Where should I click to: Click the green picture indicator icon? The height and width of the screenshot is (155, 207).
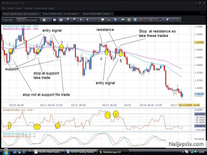click(123, 20)
